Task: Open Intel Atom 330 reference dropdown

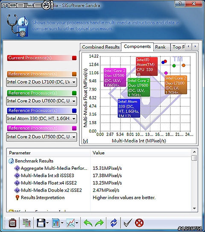Action: point(41,119)
